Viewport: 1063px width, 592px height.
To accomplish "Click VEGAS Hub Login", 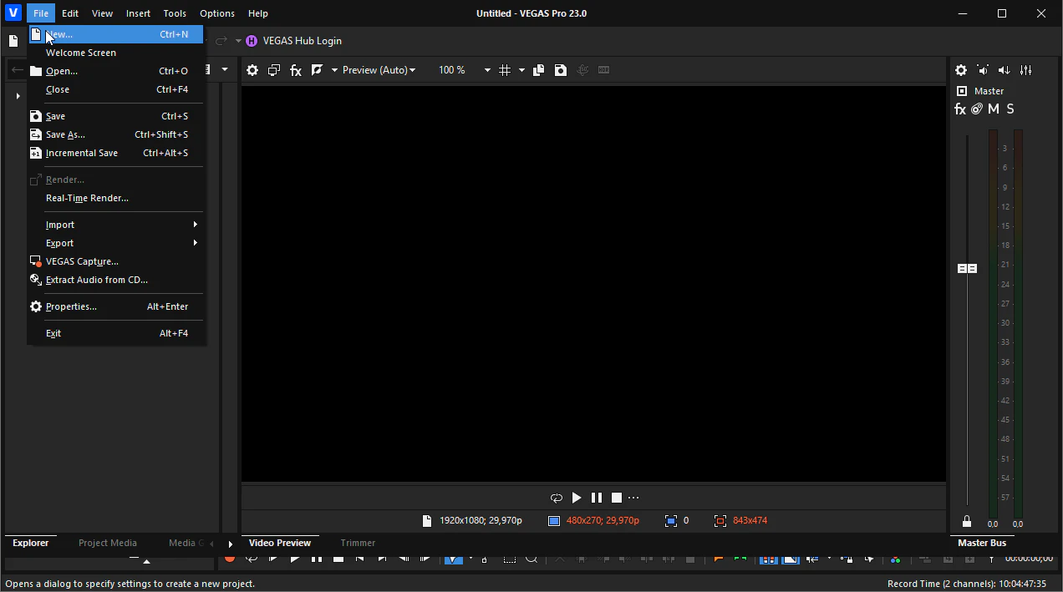I will (x=302, y=41).
